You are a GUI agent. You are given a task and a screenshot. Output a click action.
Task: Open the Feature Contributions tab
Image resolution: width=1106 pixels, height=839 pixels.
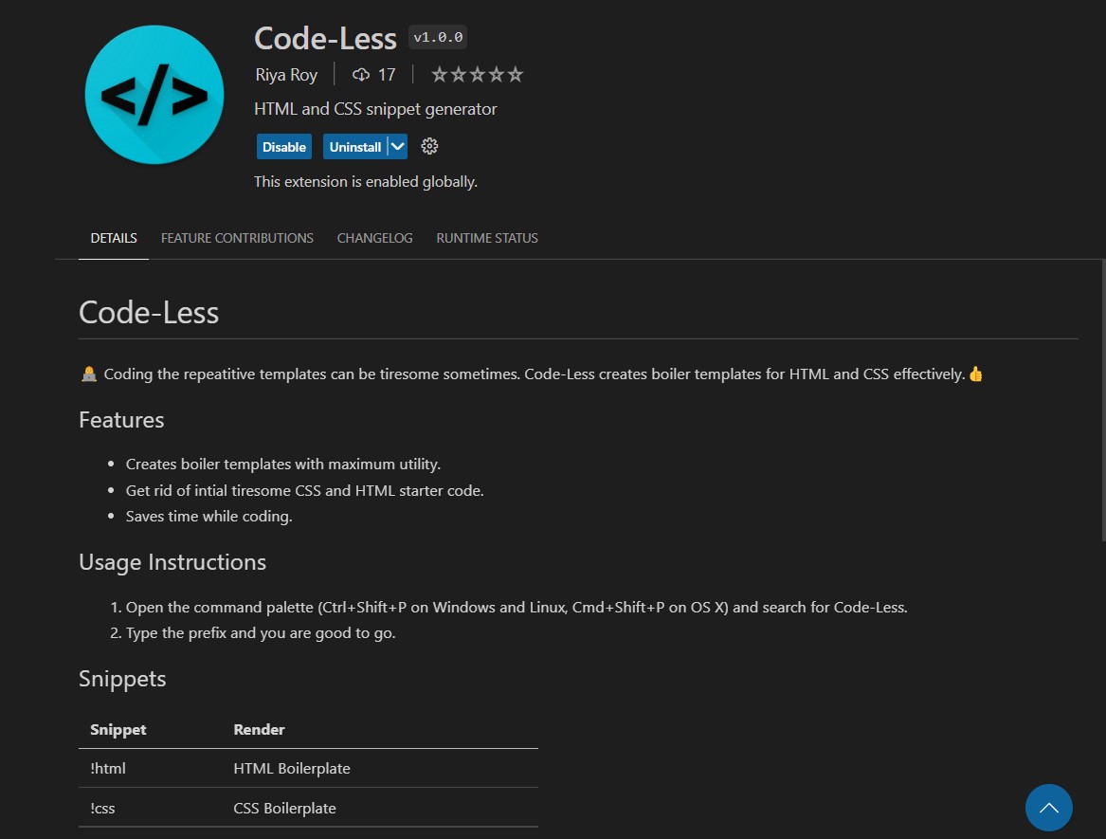pyautogui.click(x=237, y=239)
